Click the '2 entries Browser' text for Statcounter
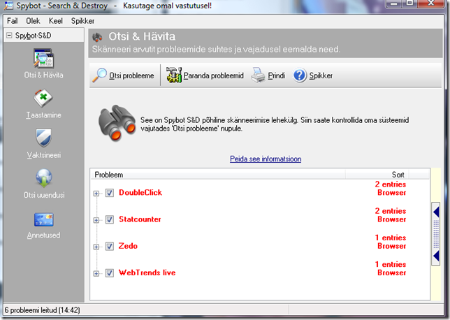The width and height of the screenshot is (450, 320). point(391,215)
